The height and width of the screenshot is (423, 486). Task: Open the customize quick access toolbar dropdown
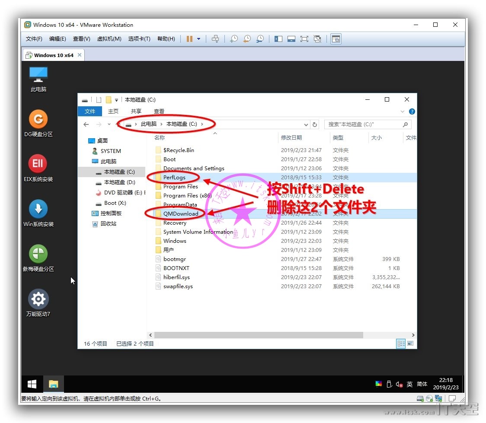point(117,100)
